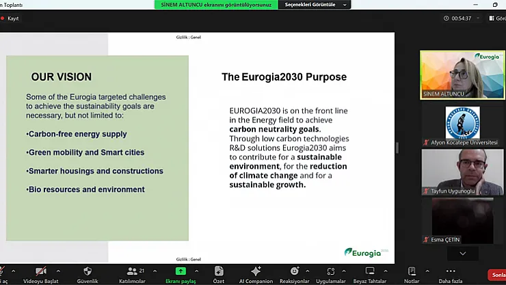Expand arrow next to Ekranı paylaş
506x285 pixels.
pyautogui.click(x=196, y=271)
